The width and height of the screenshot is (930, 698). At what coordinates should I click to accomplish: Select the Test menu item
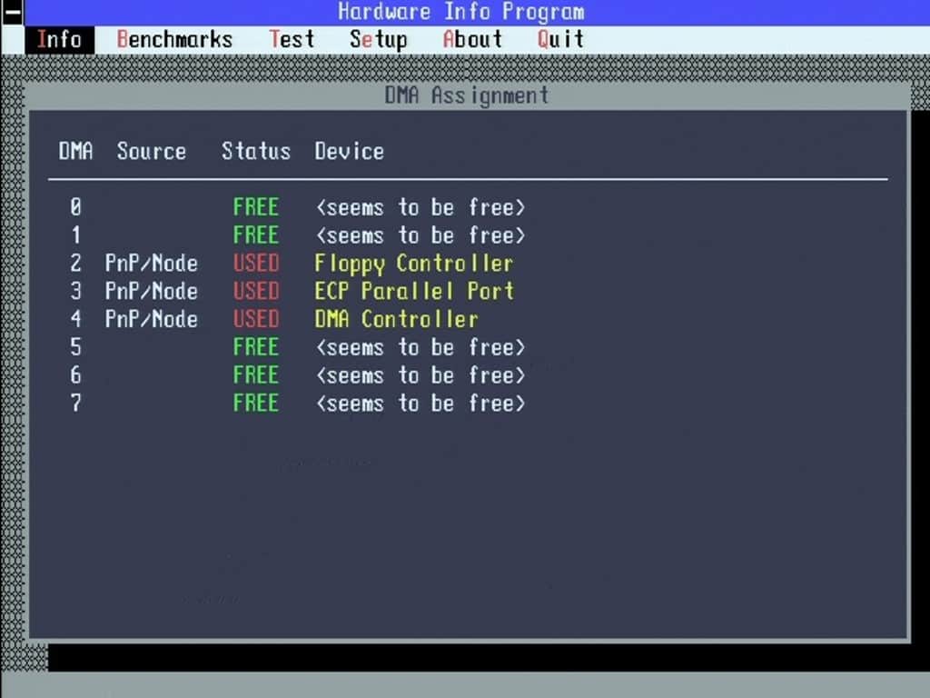[x=292, y=40]
